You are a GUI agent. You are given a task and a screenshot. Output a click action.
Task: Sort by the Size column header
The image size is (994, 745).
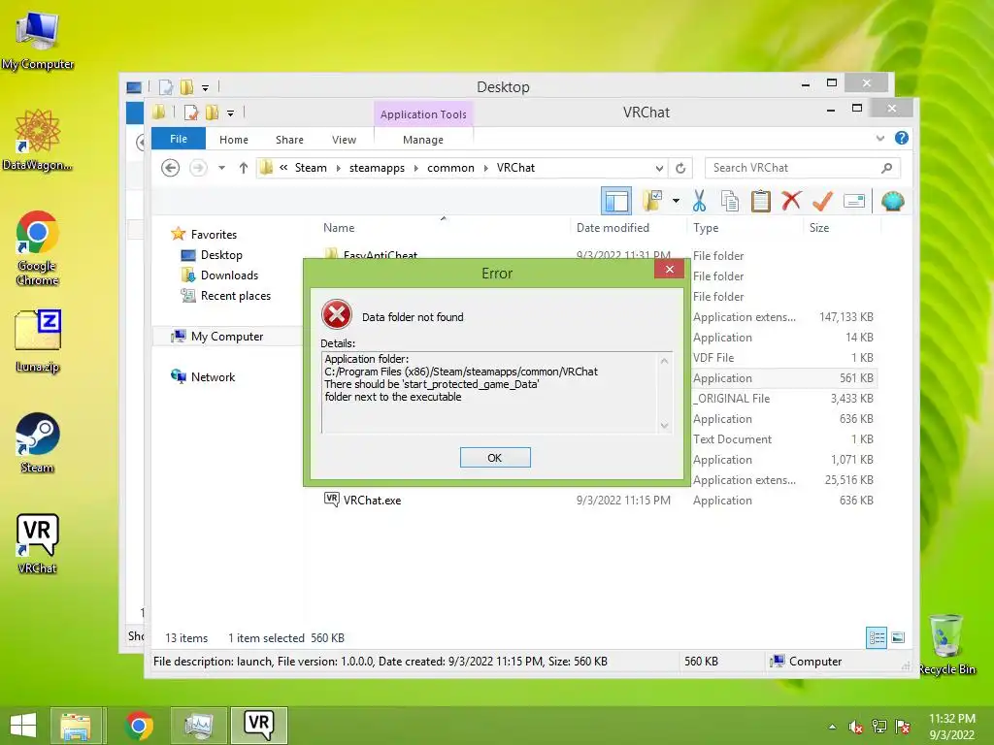pos(819,228)
